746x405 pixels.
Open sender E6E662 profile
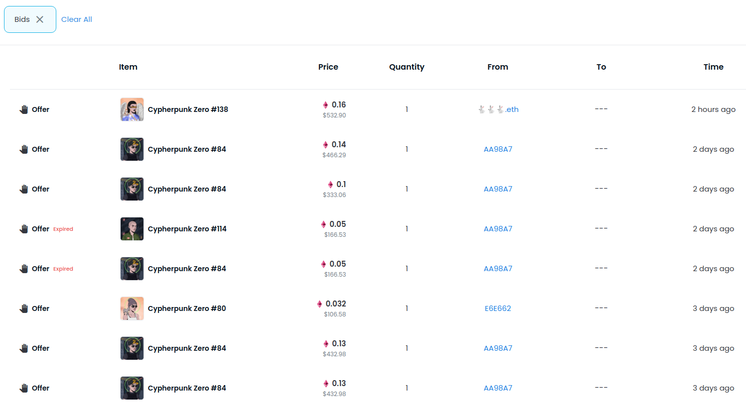point(498,308)
